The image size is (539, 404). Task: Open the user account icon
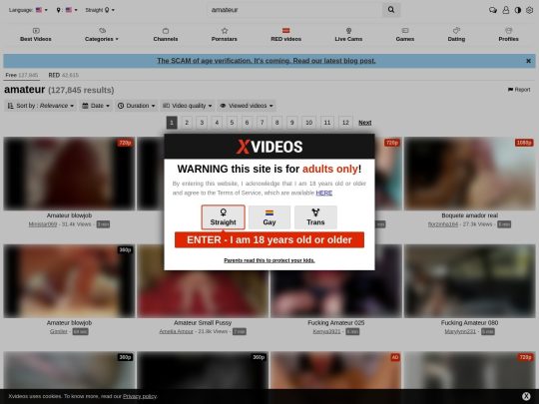click(x=506, y=10)
